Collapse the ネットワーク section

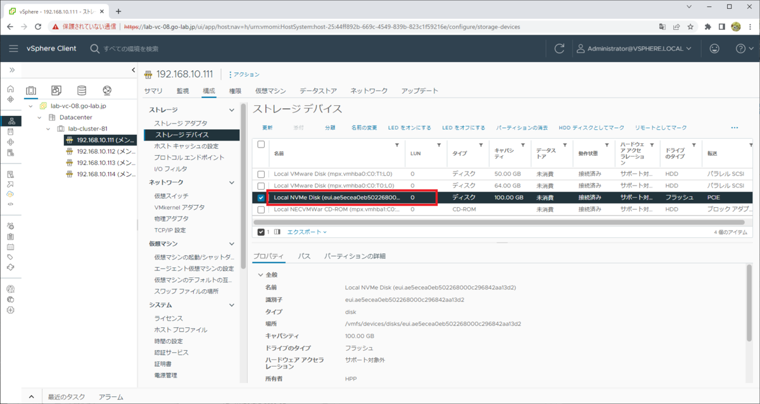[232, 182]
